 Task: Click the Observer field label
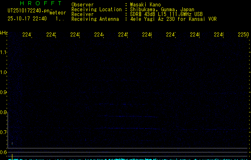click(x=83, y=4)
